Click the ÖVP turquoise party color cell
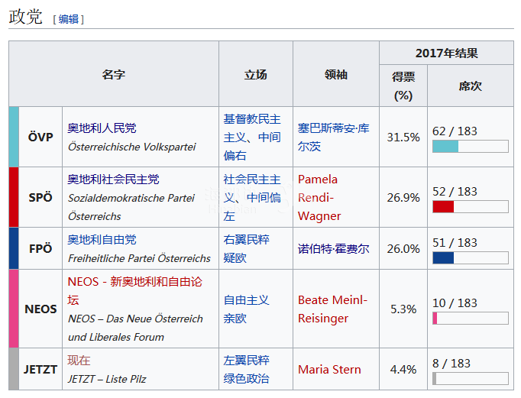Image resolution: width=521 pixels, height=398 pixels. click(14, 137)
